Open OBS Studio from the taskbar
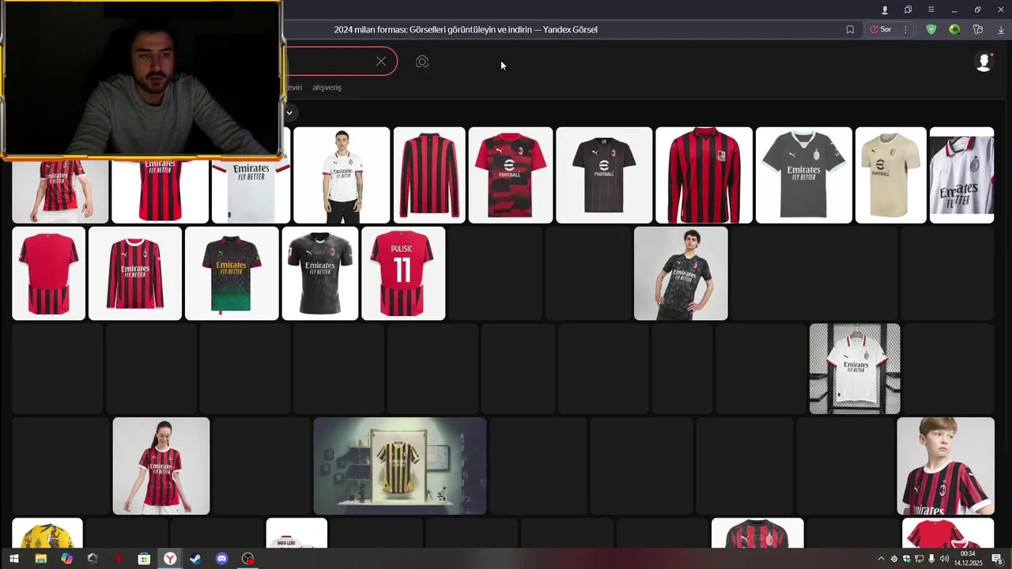The height and width of the screenshot is (569, 1012). [248, 559]
